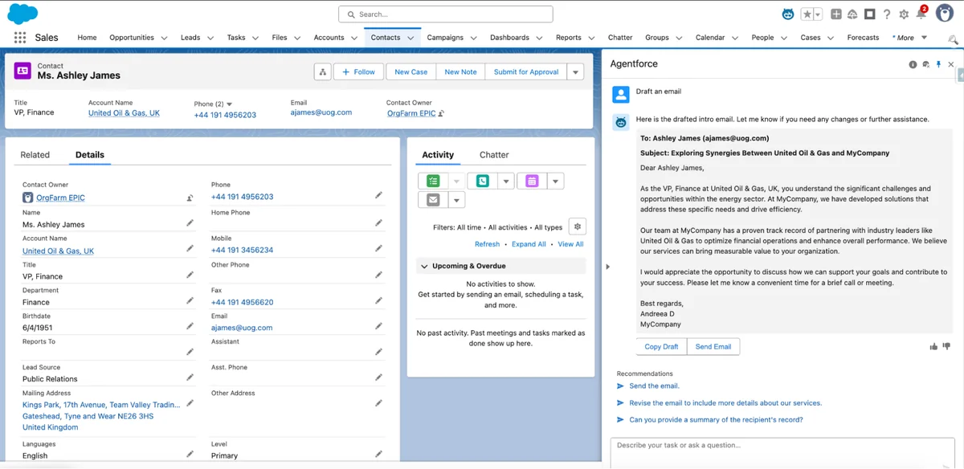Change owner icon in Details Contact Owner row
The image size is (964, 469).
[x=190, y=198]
